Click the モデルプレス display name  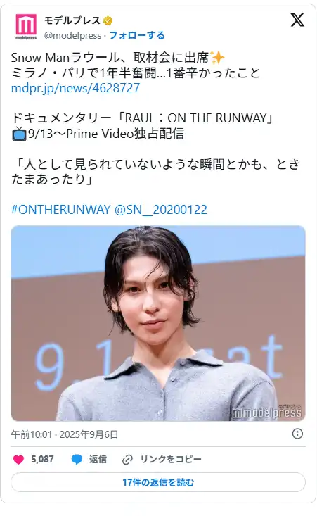tap(72, 20)
